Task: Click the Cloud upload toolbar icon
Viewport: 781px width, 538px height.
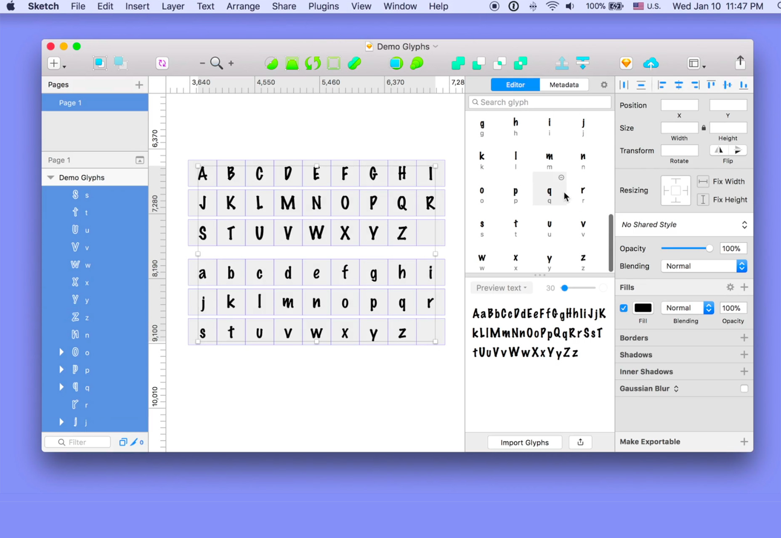Action: 651,63
